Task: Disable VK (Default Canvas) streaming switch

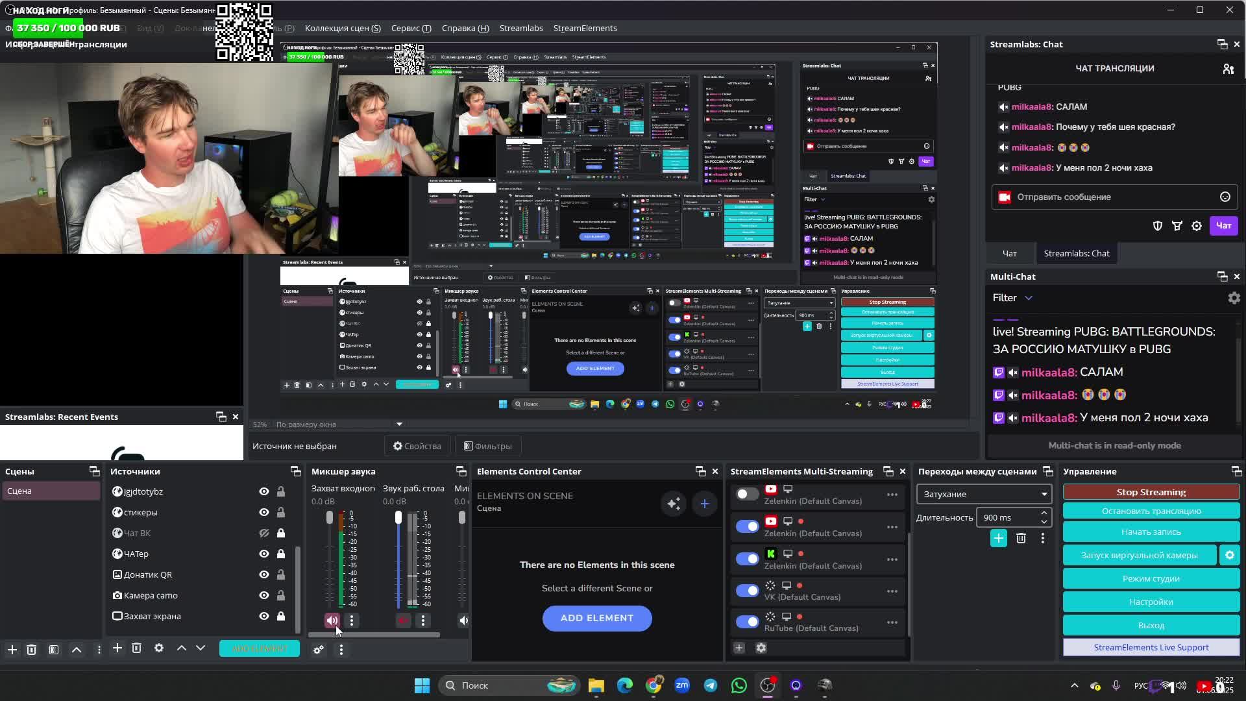Action: tap(748, 591)
